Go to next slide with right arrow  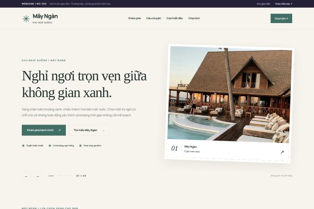click(38, 176)
